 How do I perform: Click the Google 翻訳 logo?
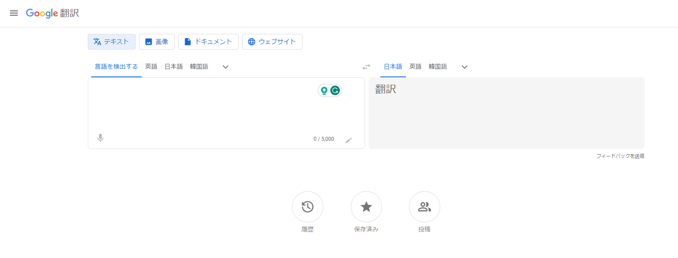[53, 13]
